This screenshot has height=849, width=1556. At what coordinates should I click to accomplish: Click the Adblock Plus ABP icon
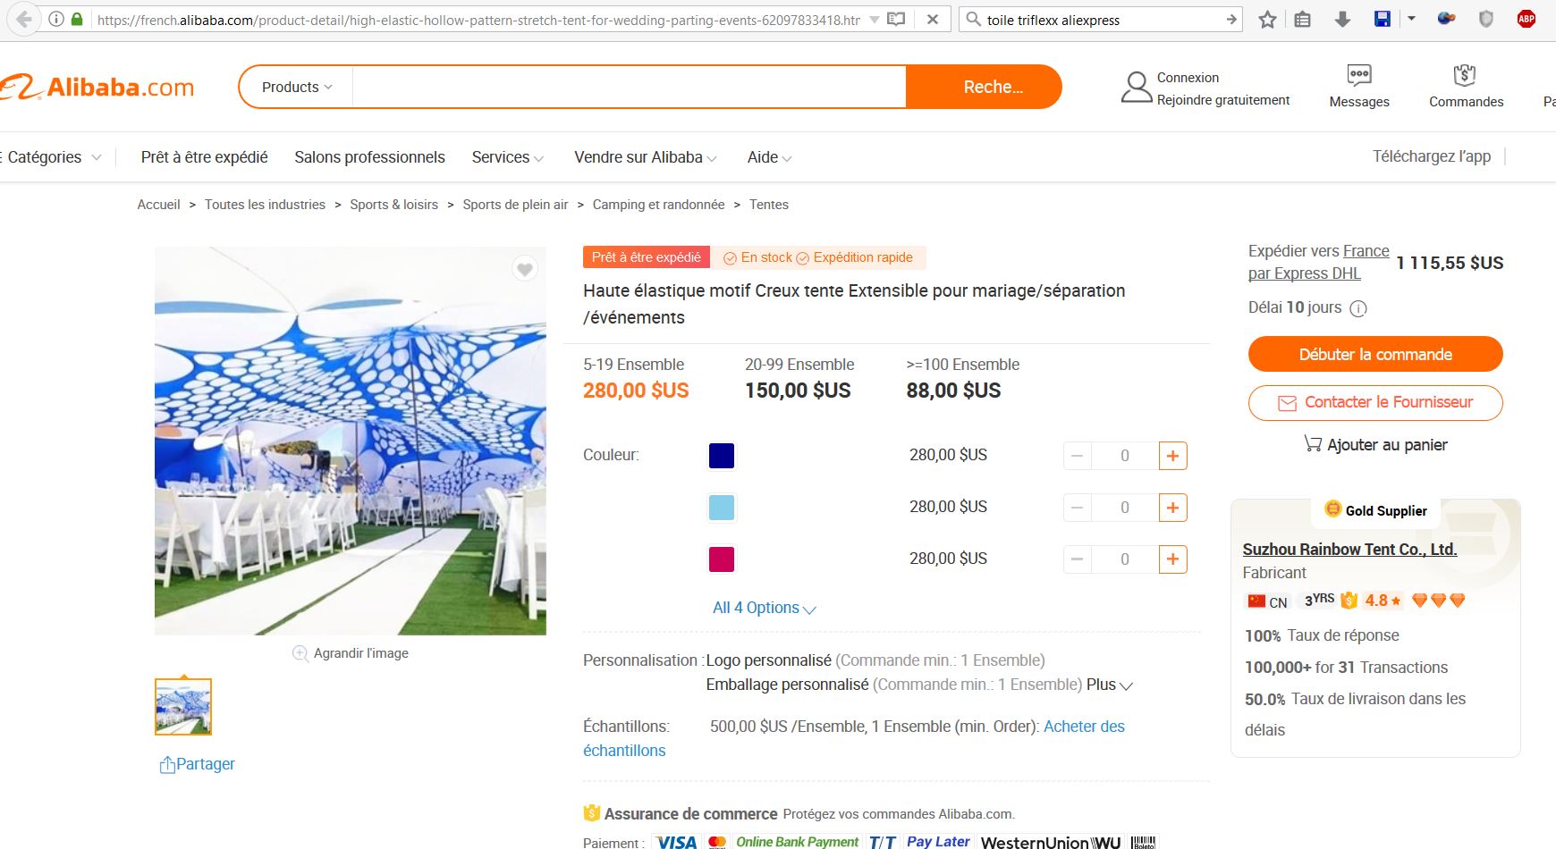coord(1526,19)
